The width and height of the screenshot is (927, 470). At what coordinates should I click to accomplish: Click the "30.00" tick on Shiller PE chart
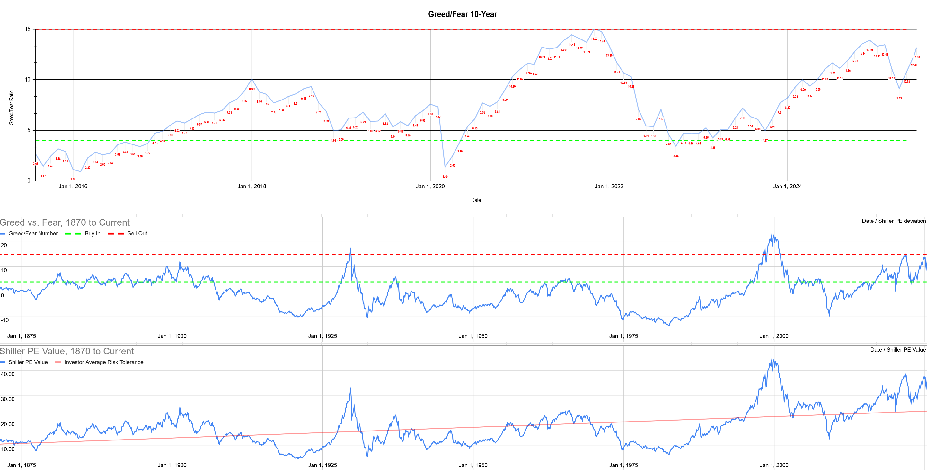8,399
